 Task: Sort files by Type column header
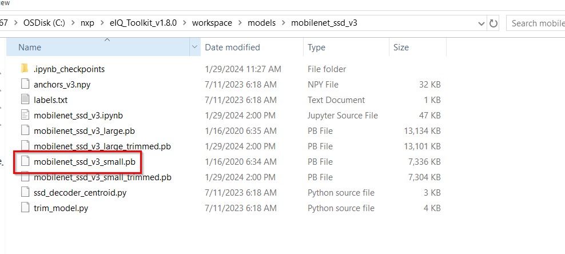[x=316, y=47]
